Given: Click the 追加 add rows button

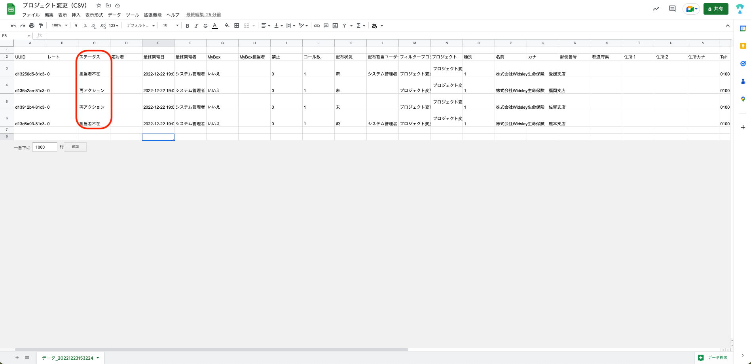Looking at the screenshot, I should click(75, 147).
